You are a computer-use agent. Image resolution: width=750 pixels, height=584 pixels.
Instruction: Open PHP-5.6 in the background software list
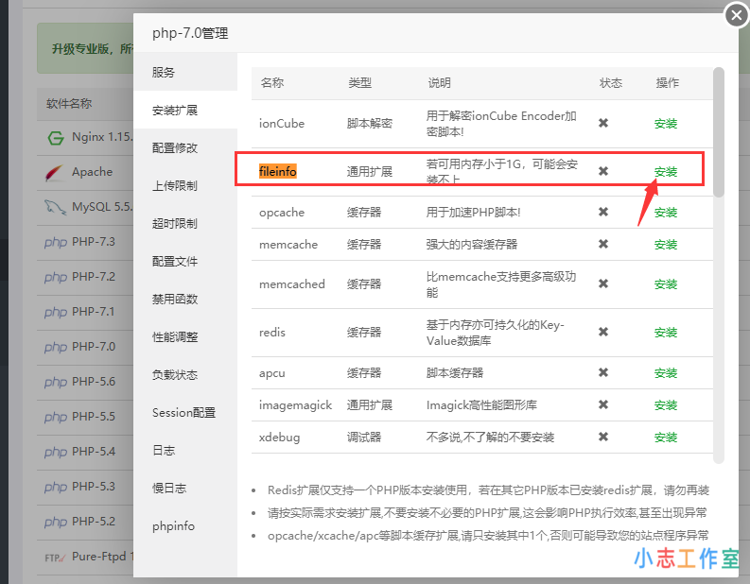(x=94, y=382)
